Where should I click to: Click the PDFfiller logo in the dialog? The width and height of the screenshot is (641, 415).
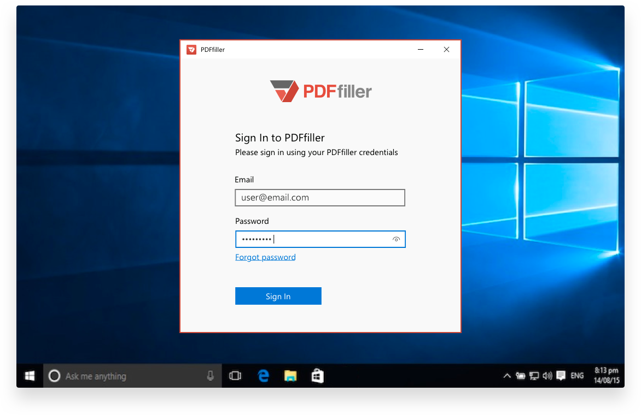coord(321,91)
